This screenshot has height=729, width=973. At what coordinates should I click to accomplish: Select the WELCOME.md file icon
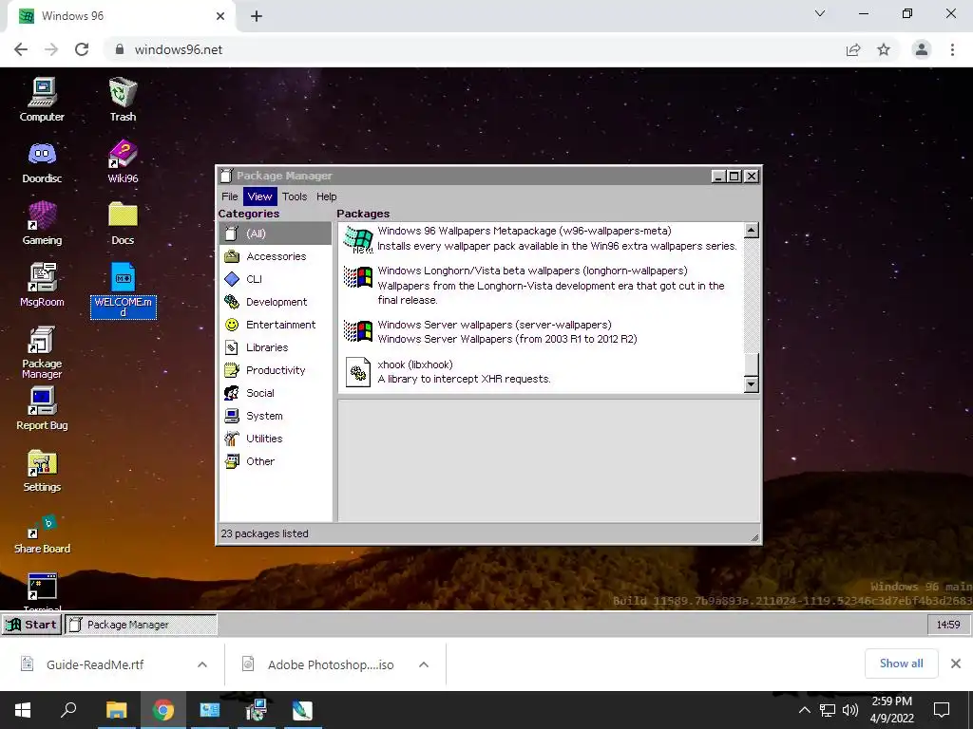123,290
